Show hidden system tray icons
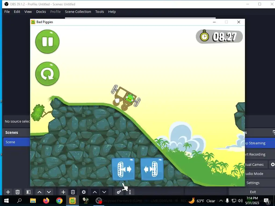 221,201
